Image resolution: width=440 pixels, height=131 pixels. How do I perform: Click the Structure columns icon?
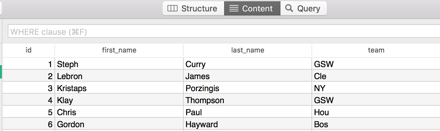173,9
